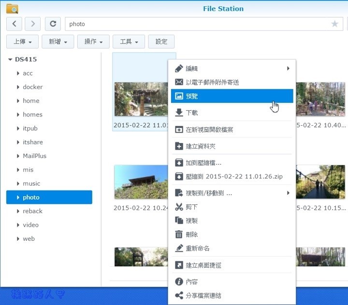Click the scissors icon beside 剪下
This screenshot has width=348, height=305.
pos(179,207)
